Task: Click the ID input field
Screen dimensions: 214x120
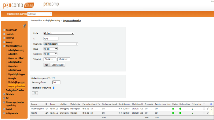Action: 51,38
